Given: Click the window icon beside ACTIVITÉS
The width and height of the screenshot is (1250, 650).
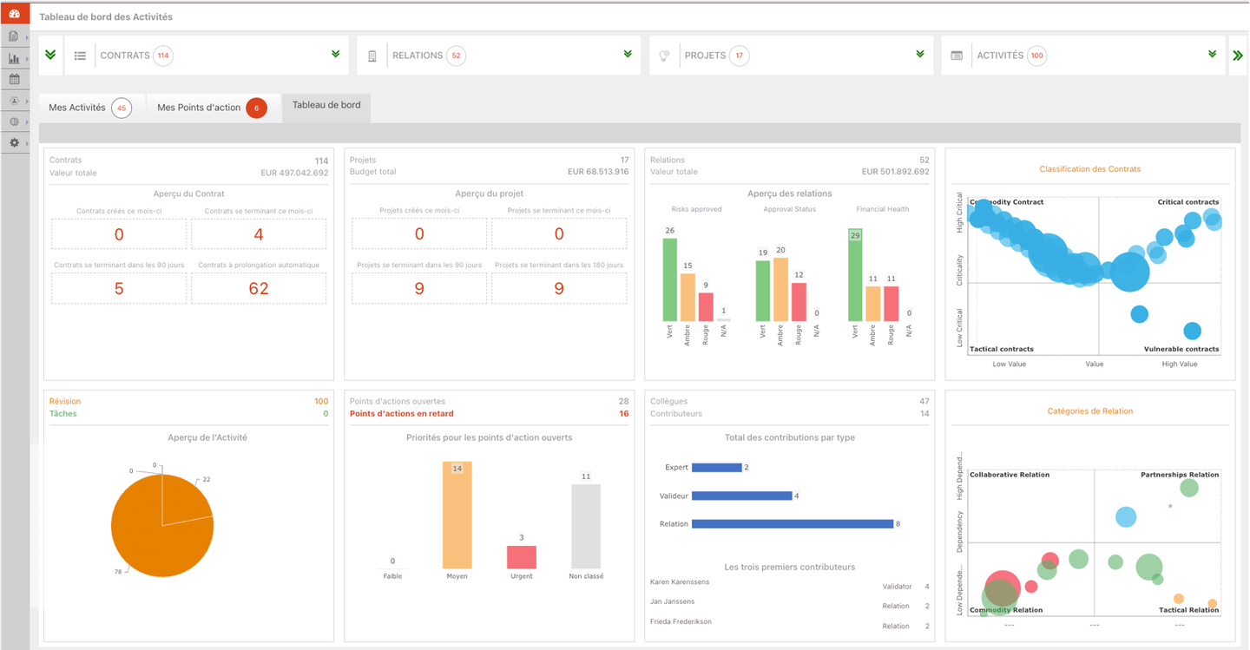Looking at the screenshot, I should [957, 56].
